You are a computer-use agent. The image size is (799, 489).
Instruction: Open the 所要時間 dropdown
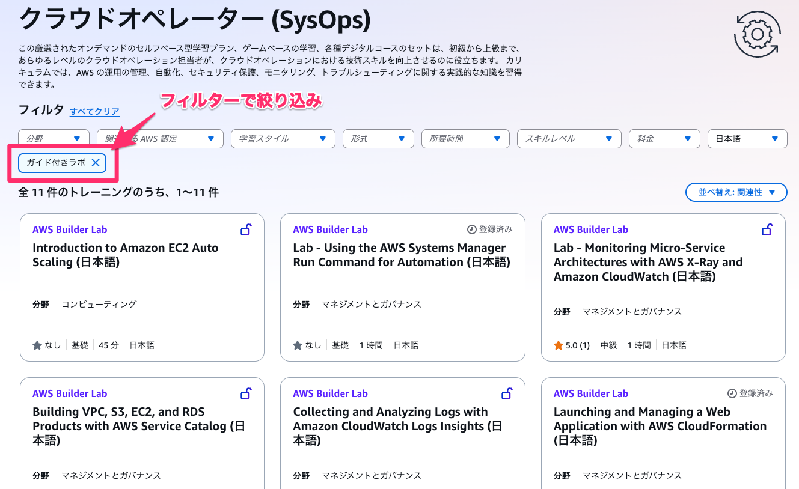tap(465, 139)
